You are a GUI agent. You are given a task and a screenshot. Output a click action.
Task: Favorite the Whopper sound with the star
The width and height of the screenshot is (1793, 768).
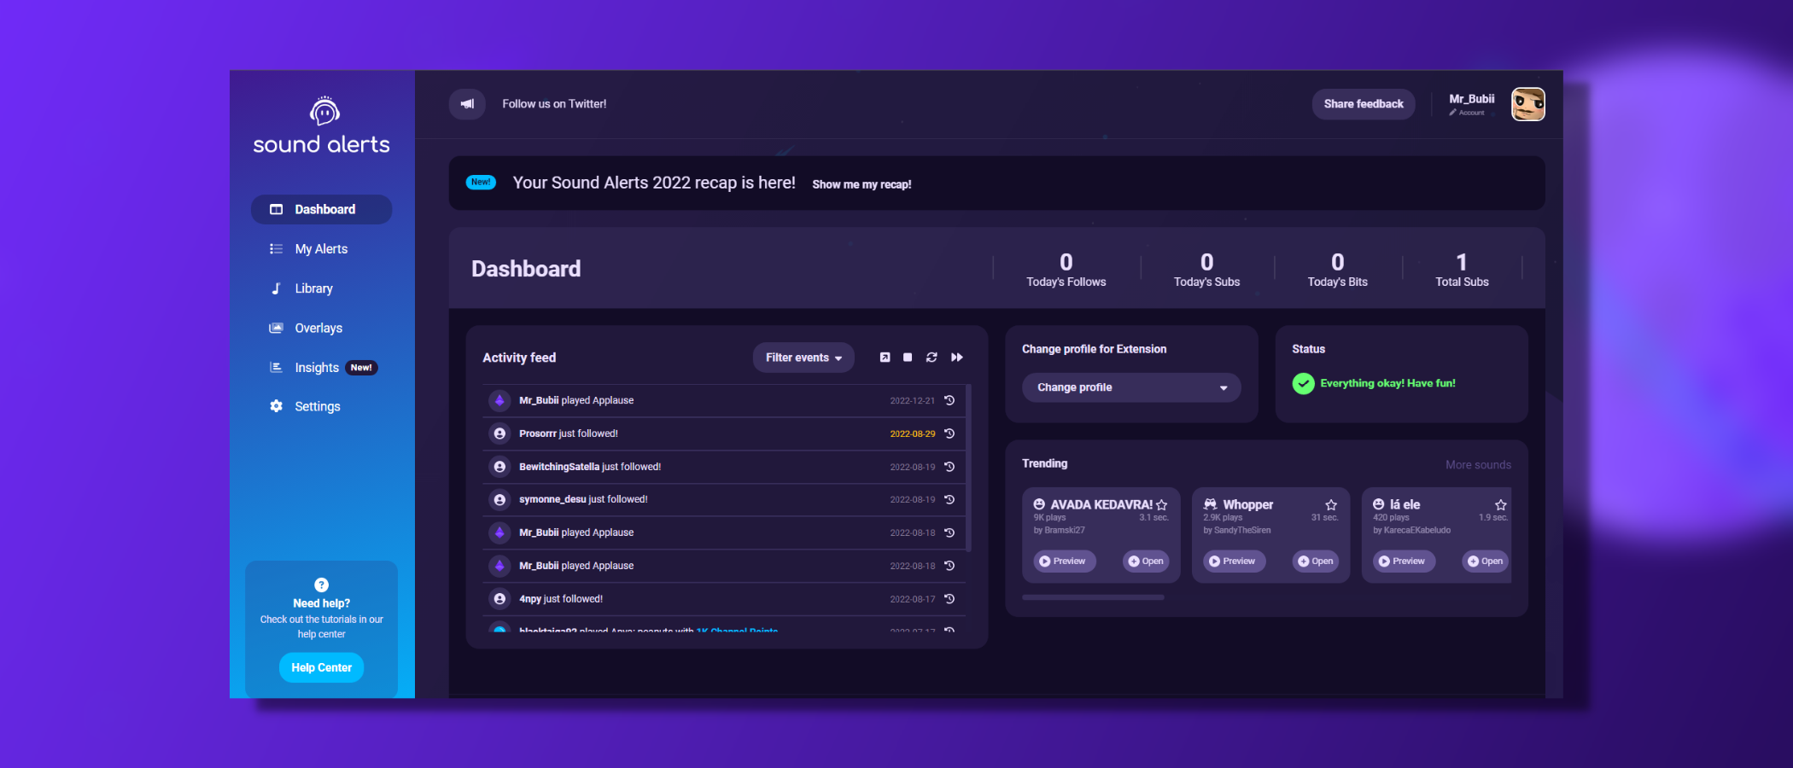coord(1329,504)
